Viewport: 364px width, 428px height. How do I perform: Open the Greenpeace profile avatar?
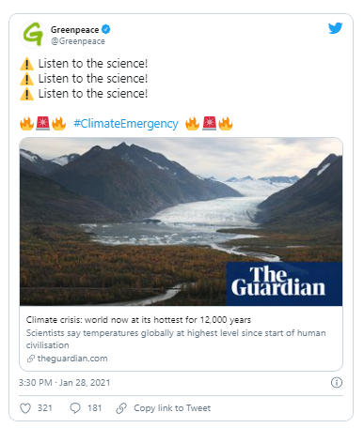(x=33, y=35)
